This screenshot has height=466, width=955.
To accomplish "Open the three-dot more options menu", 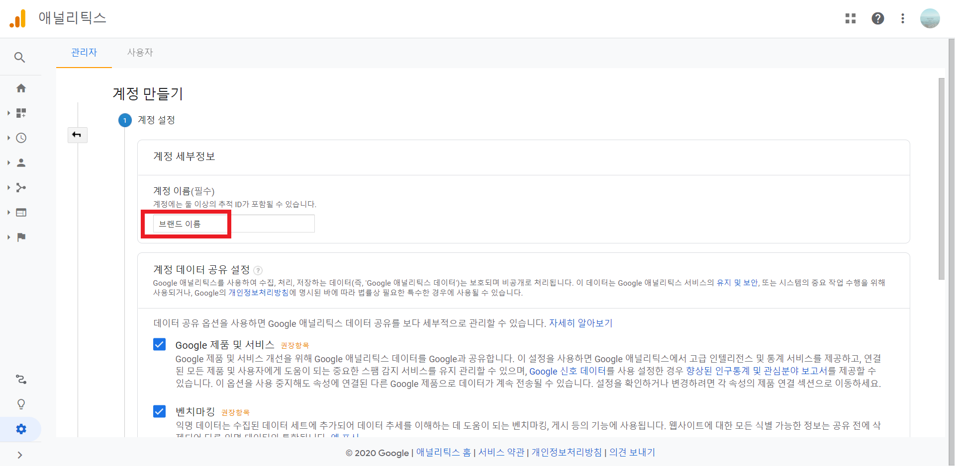I will (903, 18).
